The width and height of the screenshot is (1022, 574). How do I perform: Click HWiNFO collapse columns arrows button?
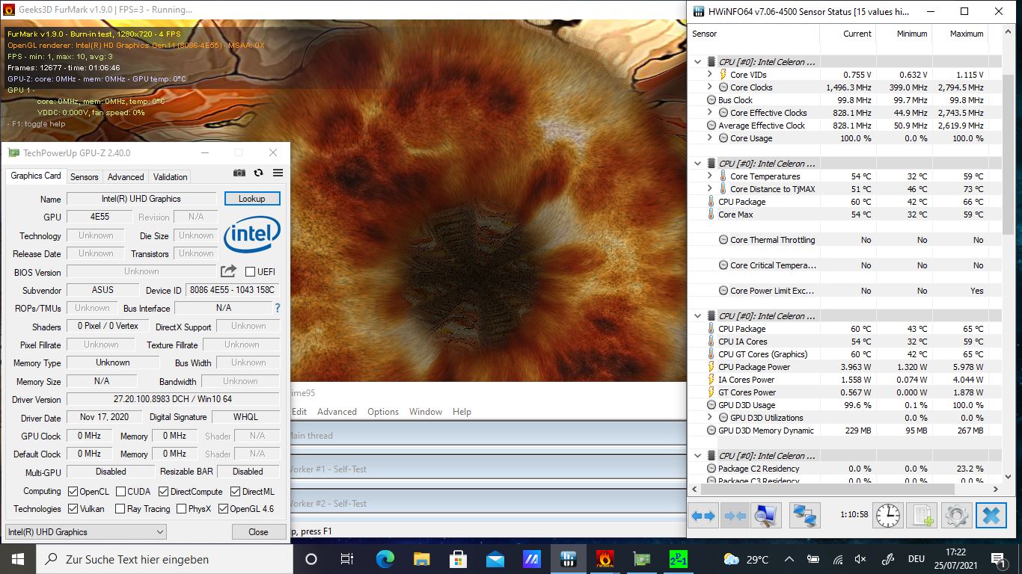735,516
